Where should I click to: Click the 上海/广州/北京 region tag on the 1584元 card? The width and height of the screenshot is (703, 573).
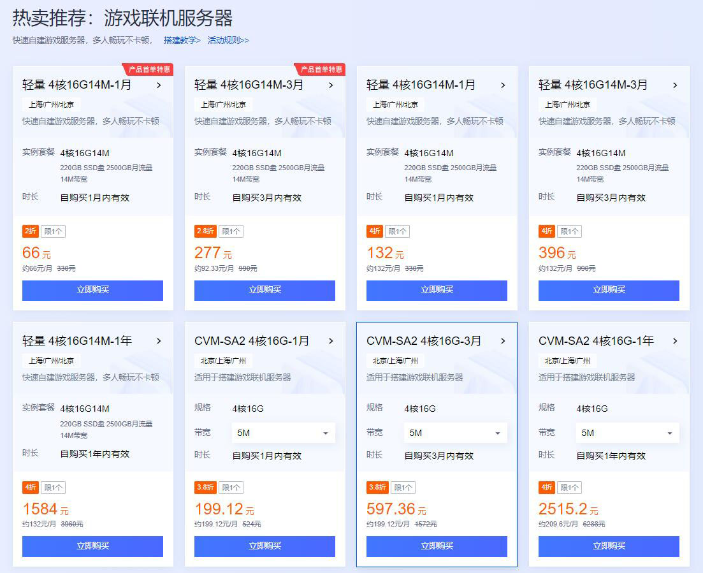click(x=52, y=361)
